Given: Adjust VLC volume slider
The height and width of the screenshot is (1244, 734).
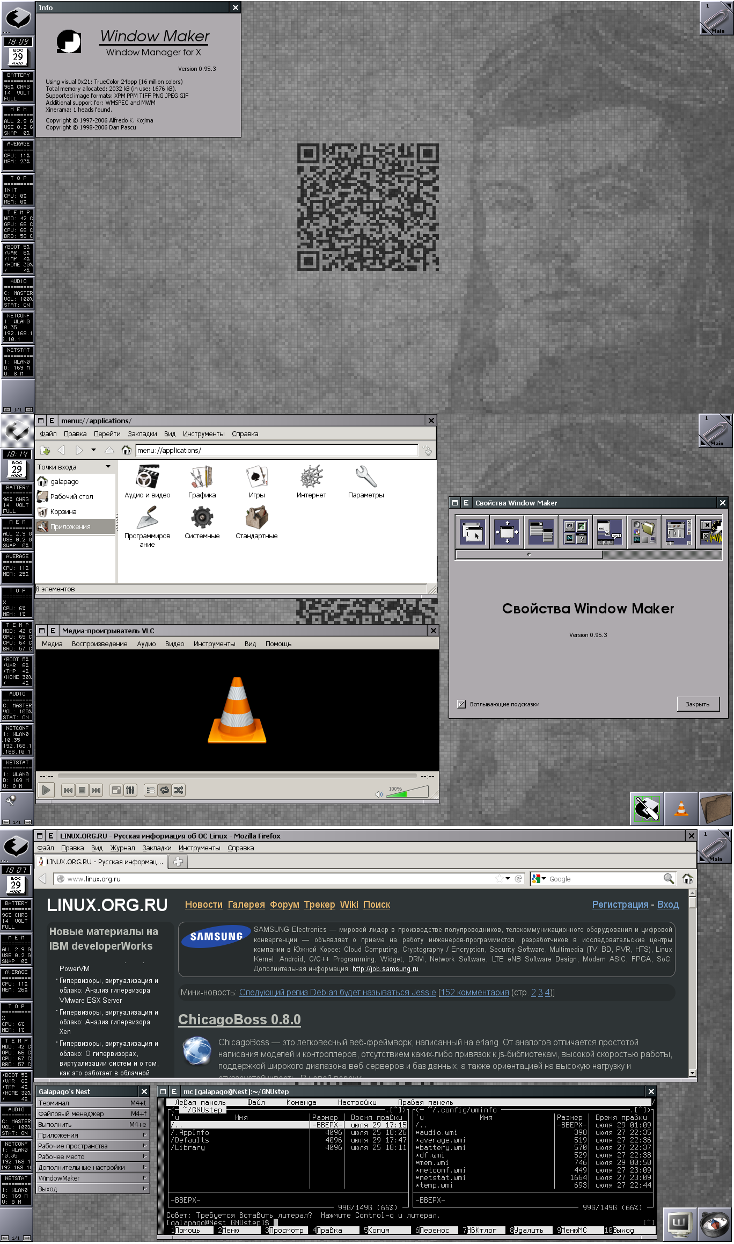Looking at the screenshot, I should click(407, 793).
